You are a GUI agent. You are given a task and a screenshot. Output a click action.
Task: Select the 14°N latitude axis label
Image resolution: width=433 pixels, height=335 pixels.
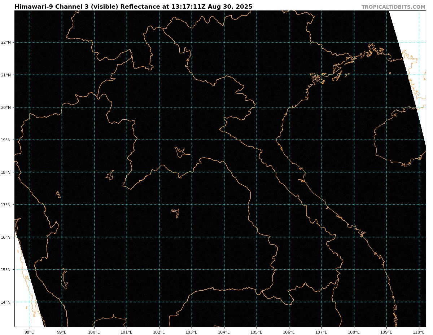[6, 302]
